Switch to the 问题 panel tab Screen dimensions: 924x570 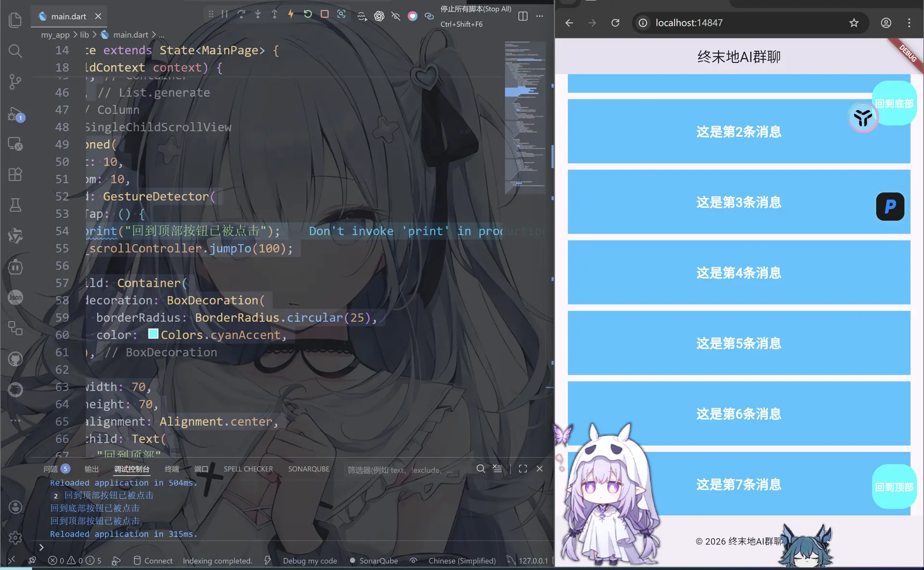coord(56,469)
